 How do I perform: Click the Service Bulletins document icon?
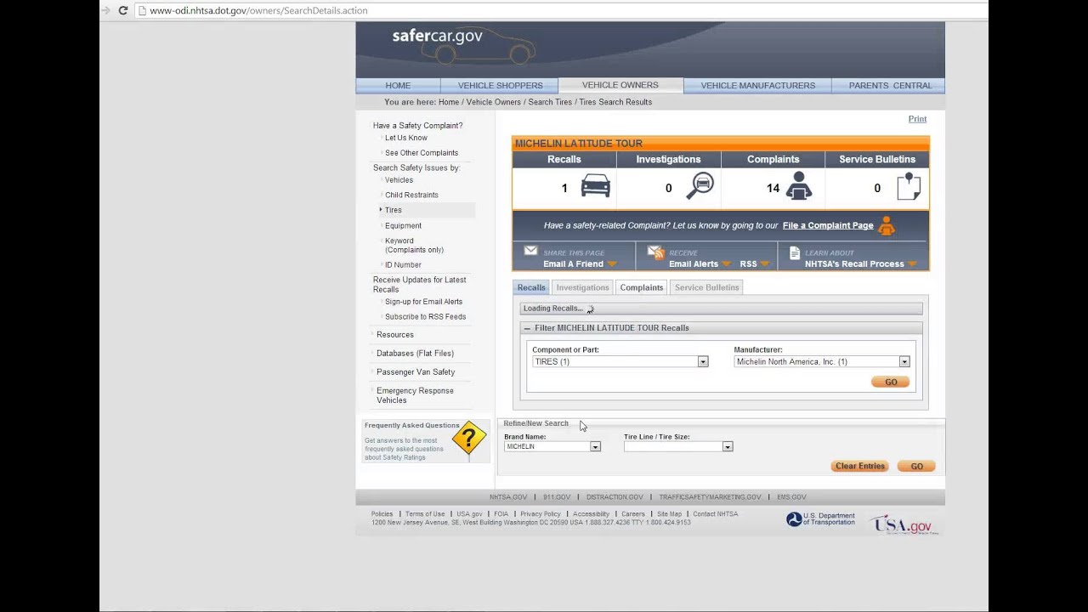(x=909, y=185)
